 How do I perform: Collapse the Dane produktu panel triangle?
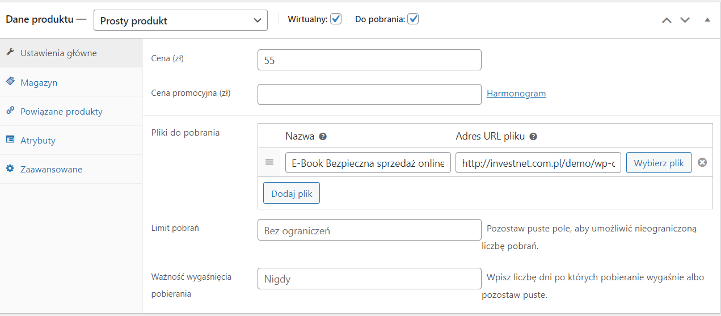[x=707, y=20]
